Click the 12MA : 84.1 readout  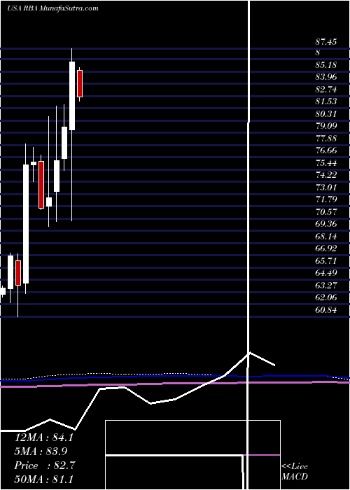point(44,437)
